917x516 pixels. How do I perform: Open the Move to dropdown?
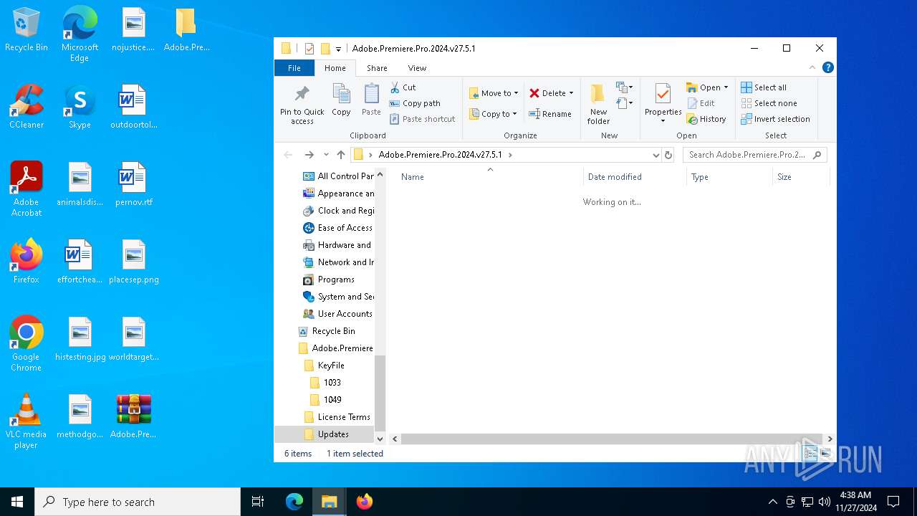click(493, 93)
